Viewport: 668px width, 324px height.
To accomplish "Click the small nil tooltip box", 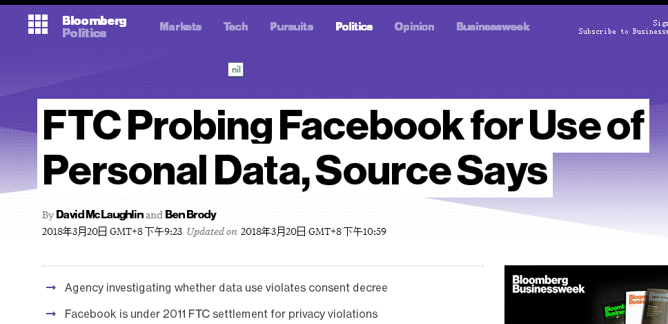I will click(x=235, y=70).
